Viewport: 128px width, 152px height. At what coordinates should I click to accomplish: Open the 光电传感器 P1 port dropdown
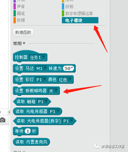(x=54, y=111)
